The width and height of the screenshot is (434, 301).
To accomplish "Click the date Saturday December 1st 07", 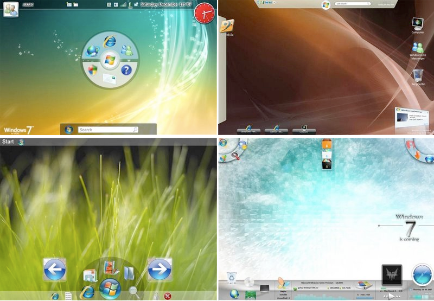I will click(x=165, y=4).
